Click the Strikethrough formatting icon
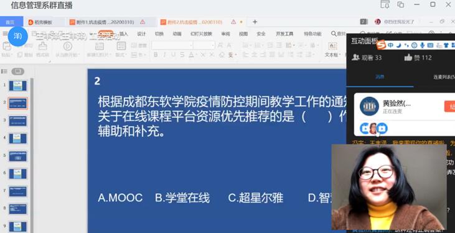This screenshot has width=455, height=233. 182,55
